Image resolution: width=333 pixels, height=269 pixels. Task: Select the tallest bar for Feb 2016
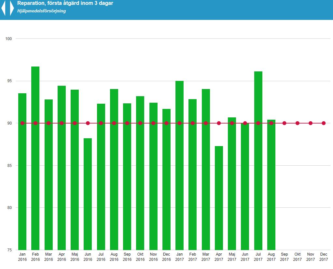coord(35,158)
